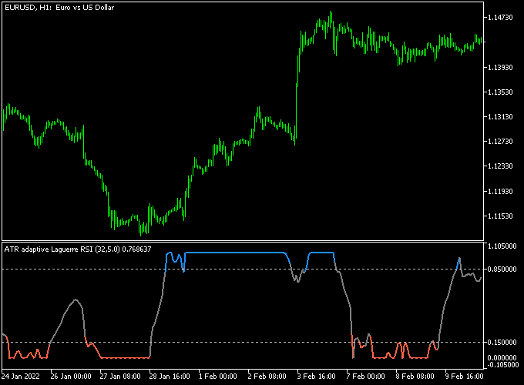Click price label 1.13930
The width and height of the screenshot is (524, 385).
click(500, 68)
